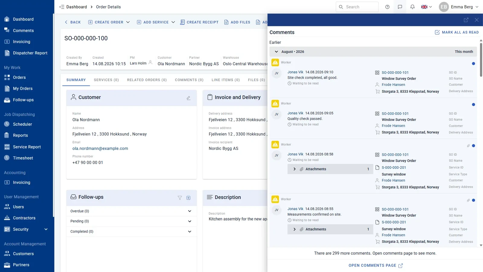This screenshot has height=272, width=483.
Task: Switch to Line Items (0) tab
Action: click(226, 80)
